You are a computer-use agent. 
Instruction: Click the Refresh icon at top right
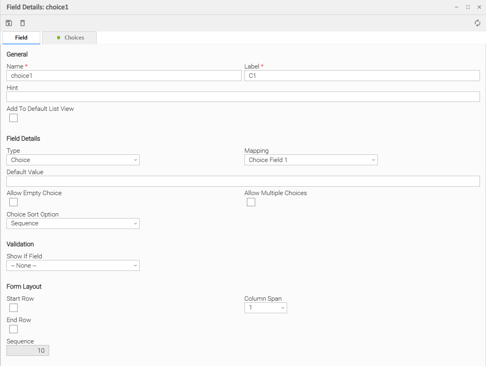[477, 23]
